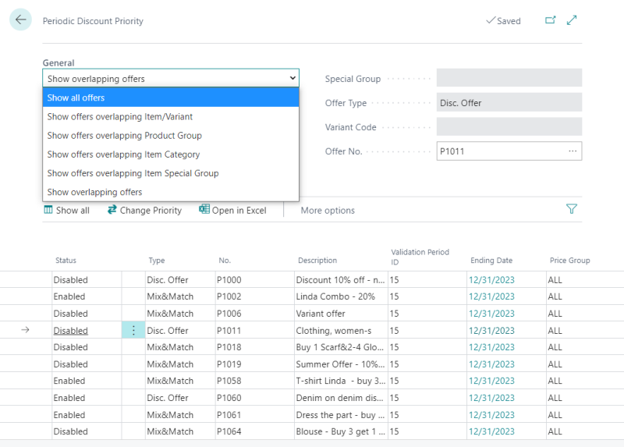Go back with the arrow button
The width and height of the screenshot is (624, 447).
point(20,20)
